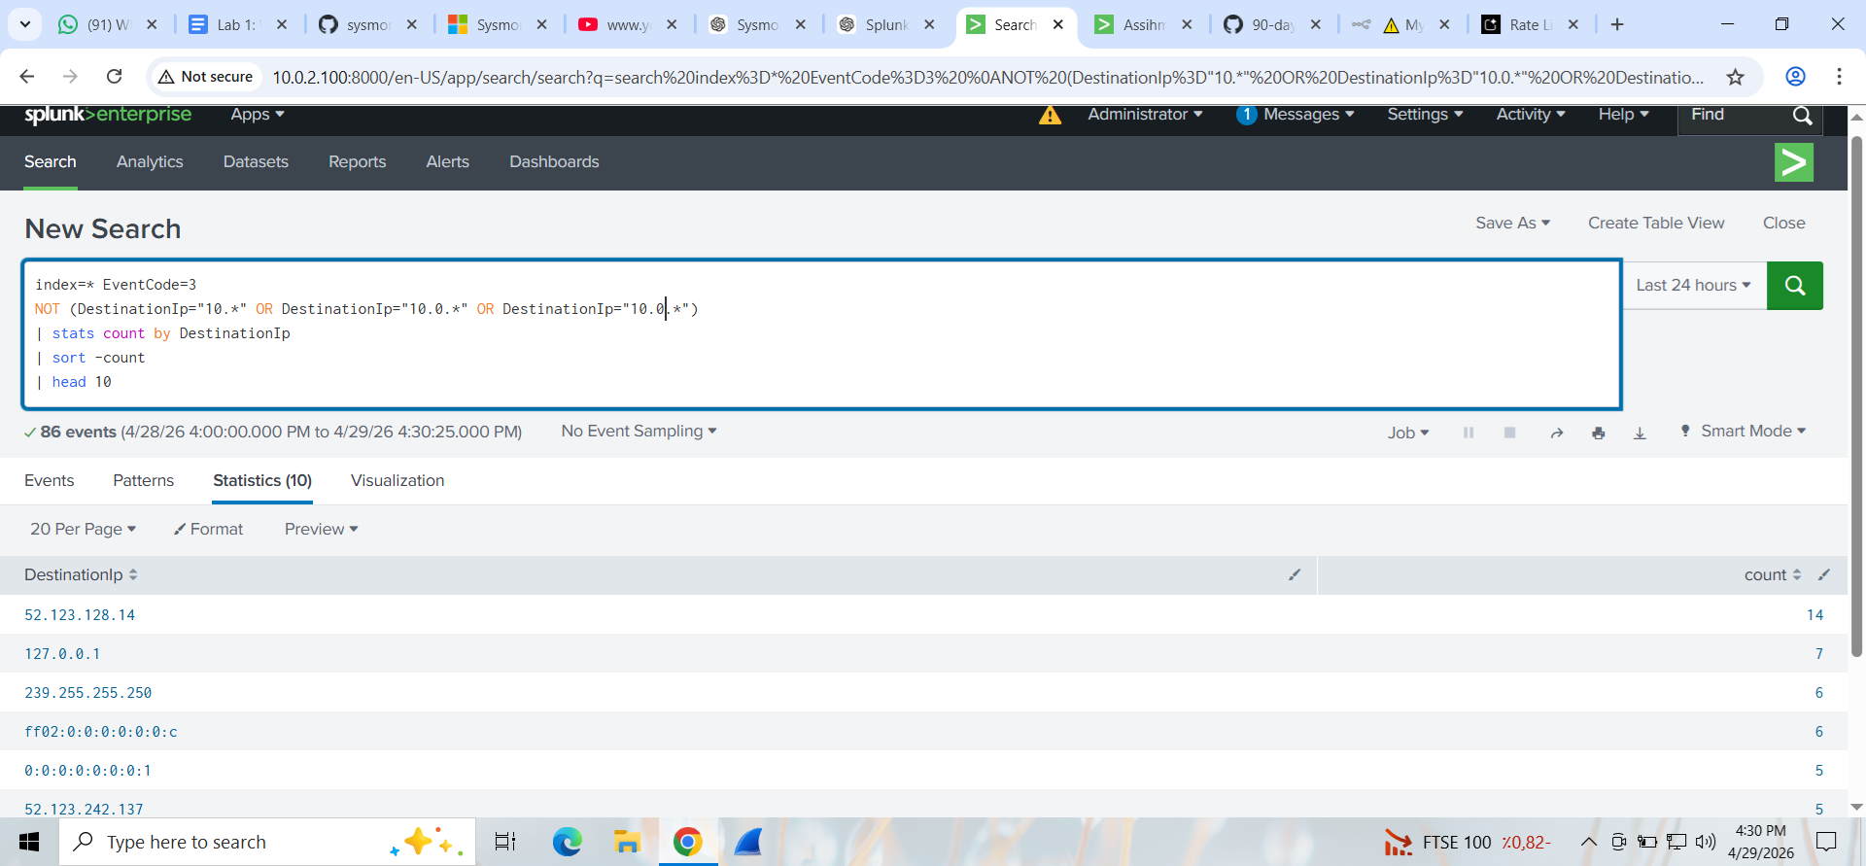
Task: Click the Not secure site info badge
Action: pyautogui.click(x=206, y=77)
